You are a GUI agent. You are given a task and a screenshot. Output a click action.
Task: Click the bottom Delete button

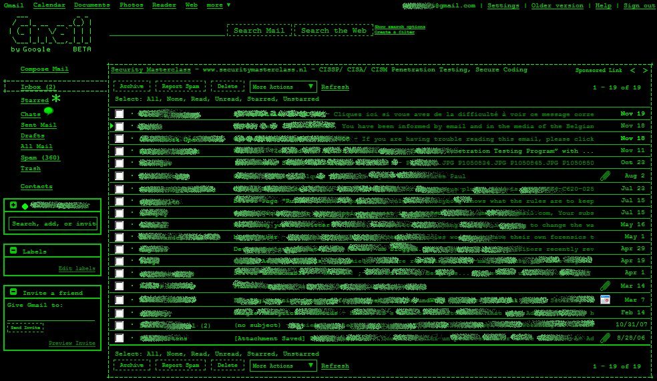[228, 365]
